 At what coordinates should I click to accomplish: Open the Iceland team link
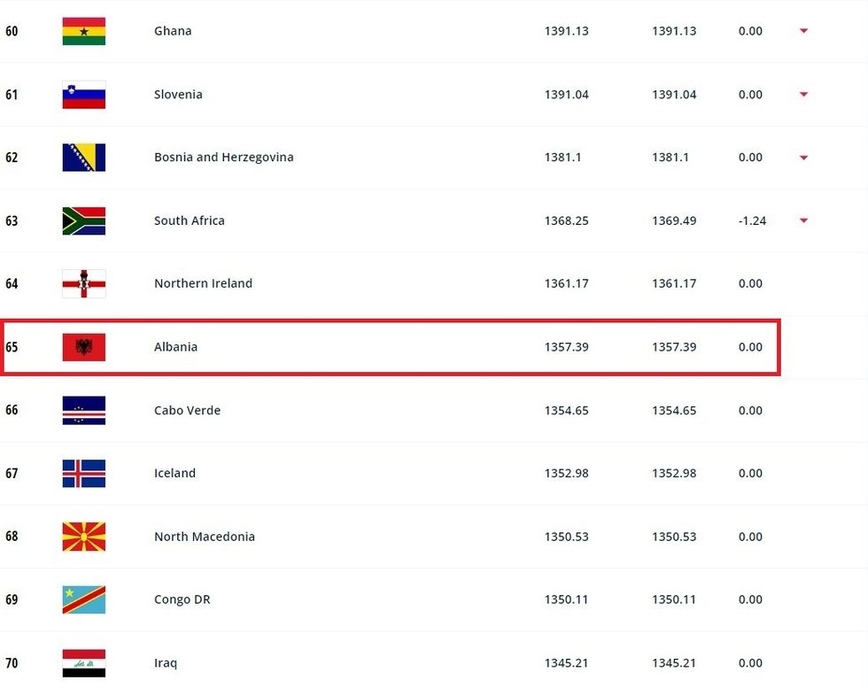point(174,474)
